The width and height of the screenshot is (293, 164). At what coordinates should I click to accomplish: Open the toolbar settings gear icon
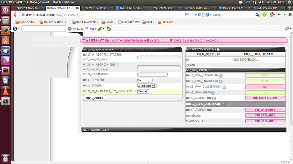click(287, 28)
